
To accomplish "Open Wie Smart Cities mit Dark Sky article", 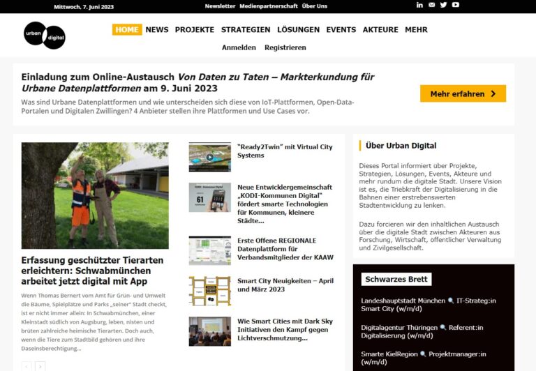I will pyautogui.click(x=285, y=330).
